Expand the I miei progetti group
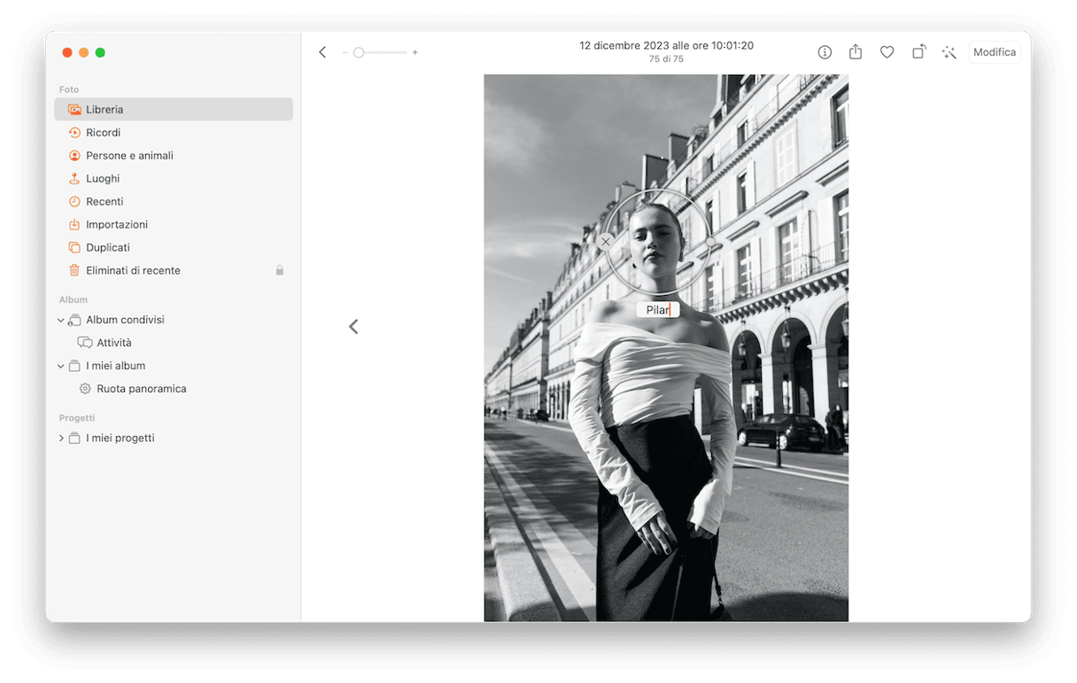The width and height of the screenshot is (1077, 683). coord(61,439)
